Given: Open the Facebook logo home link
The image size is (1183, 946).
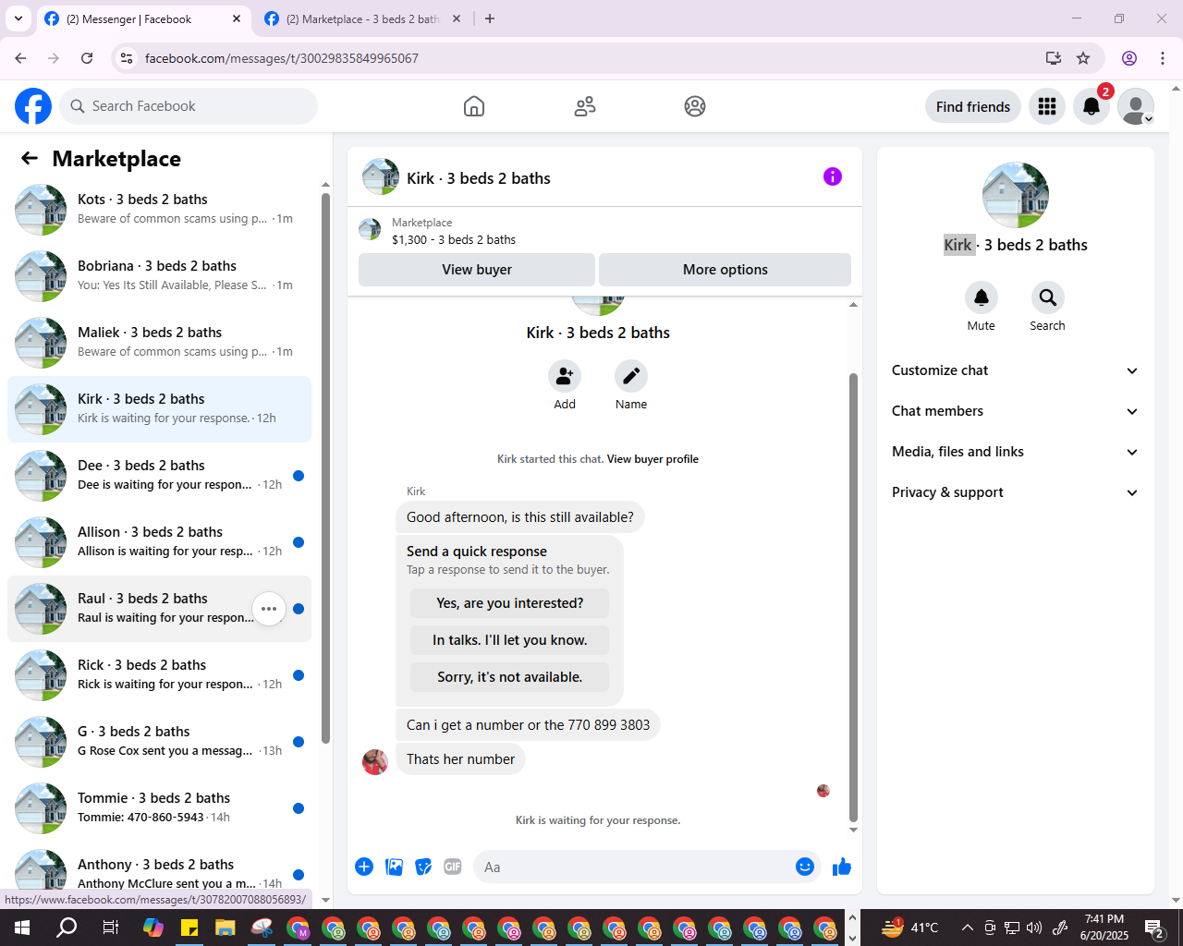Looking at the screenshot, I should (x=33, y=106).
